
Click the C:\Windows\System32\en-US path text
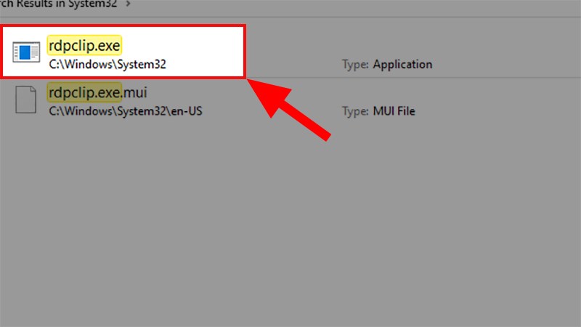pos(126,111)
